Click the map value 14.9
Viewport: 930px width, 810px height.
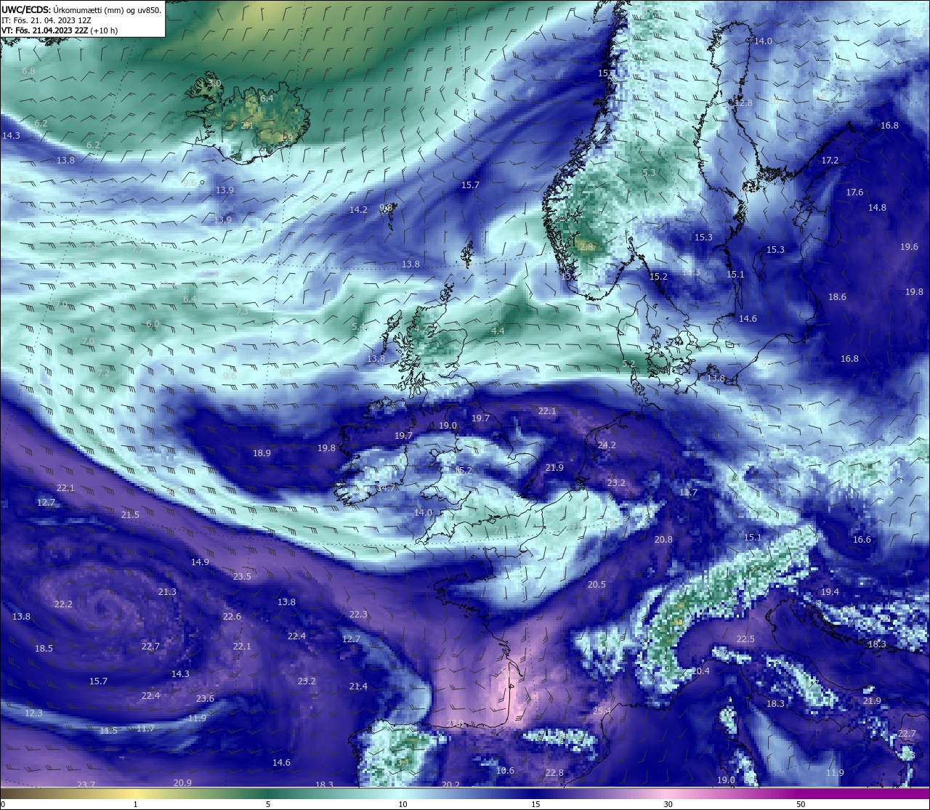pos(200,562)
